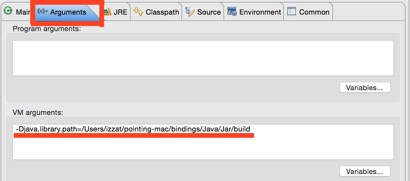This screenshot has width=410, height=181.
Task: Click the VM arguments section label
Action: point(38,112)
